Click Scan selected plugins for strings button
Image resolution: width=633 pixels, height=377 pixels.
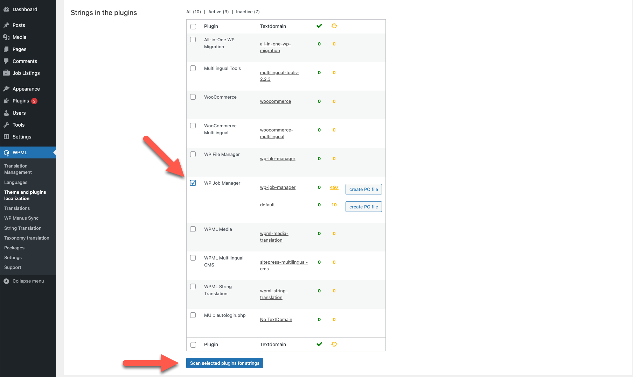click(x=225, y=363)
